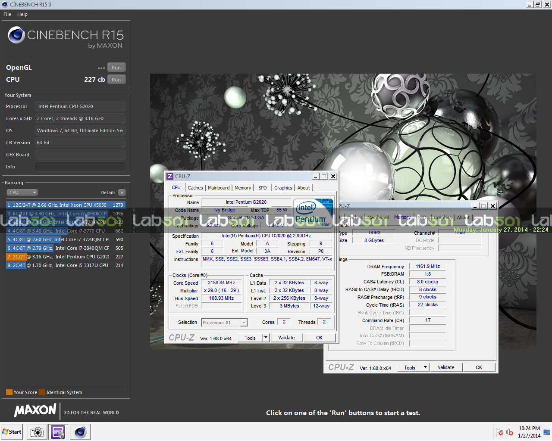Viewport: 552px width, 441px height.
Task: Open CPU-Z taskbar icon
Action: pyautogui.click(x=58, y=432)
